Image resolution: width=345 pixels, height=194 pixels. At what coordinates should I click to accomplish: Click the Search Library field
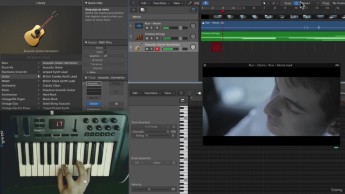[41, 57]
